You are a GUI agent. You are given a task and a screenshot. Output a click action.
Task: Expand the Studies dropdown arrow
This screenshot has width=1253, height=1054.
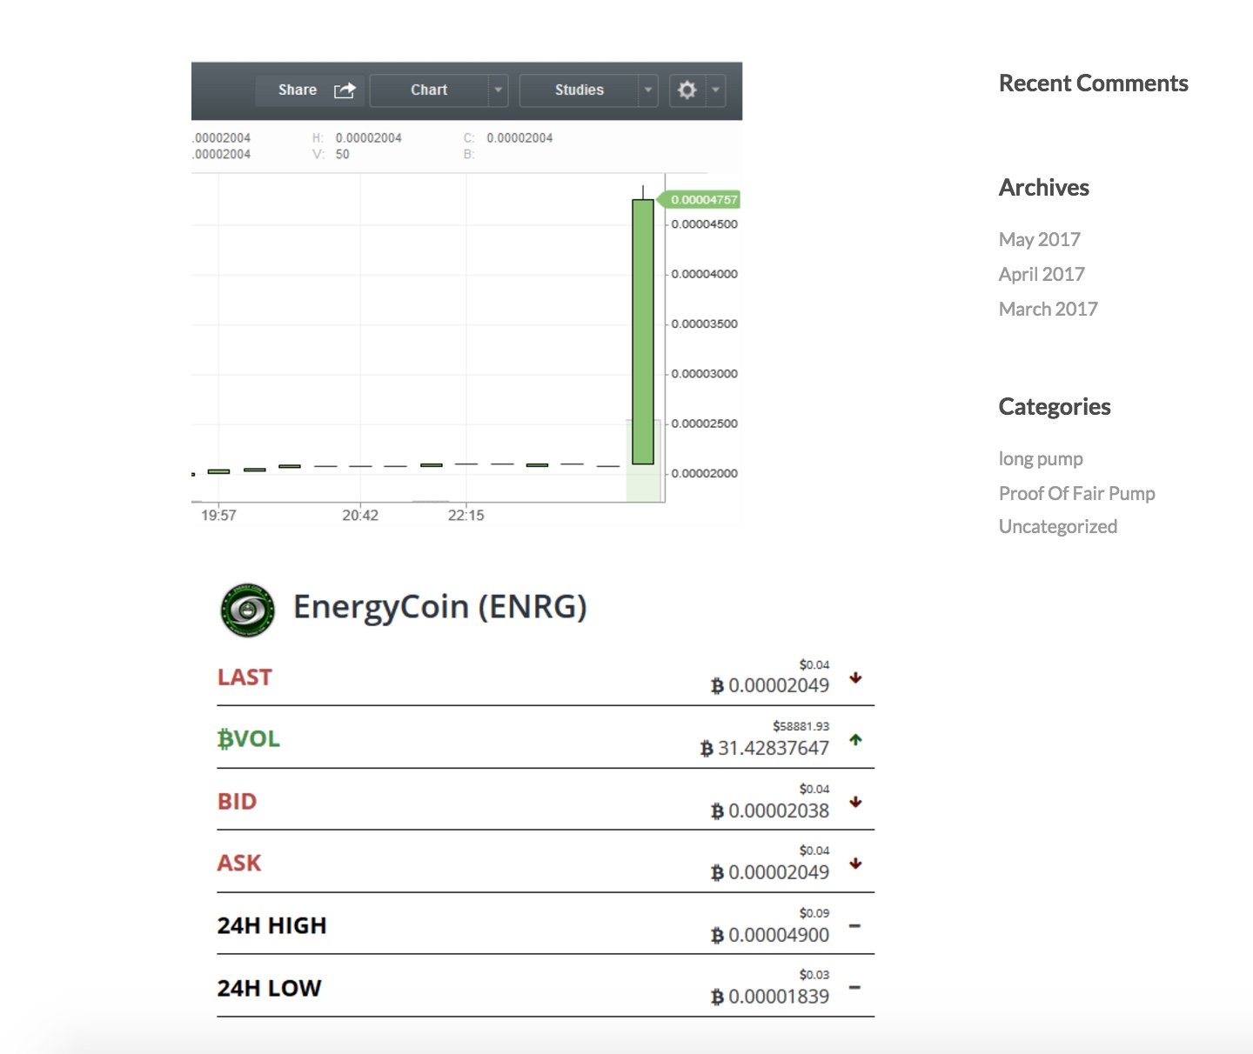[x=648, y=90]
